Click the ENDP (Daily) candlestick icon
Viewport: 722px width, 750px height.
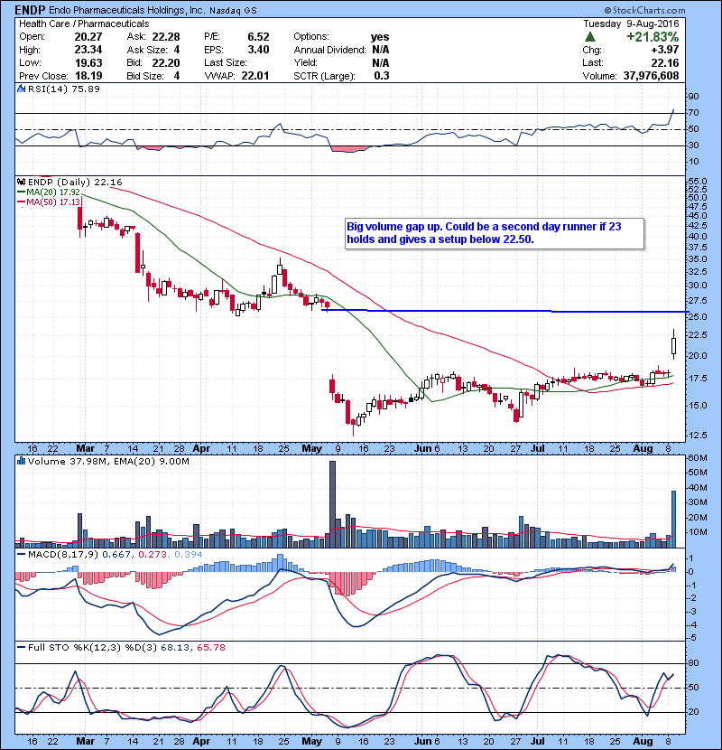pyautogui.click(x=21, y=183)
